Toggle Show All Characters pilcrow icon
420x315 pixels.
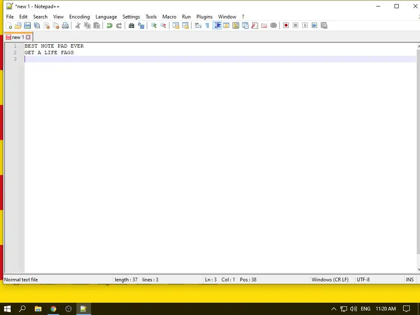[x=207, y=25]
